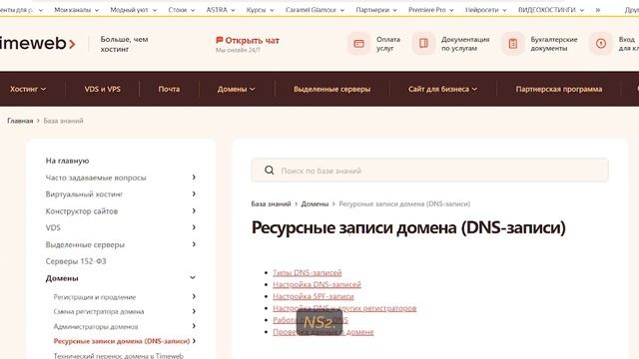Expand Смена регистратора домена chevron
Viewport: 639px width, 359px height.
pyautogui.click(x=194, y=311)
